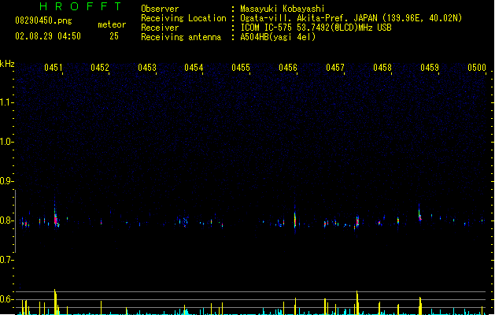Image resolution: width=495 pixels, height=315 pixels.
Task: Click the 0459 time marker
Action: [430, 68]
